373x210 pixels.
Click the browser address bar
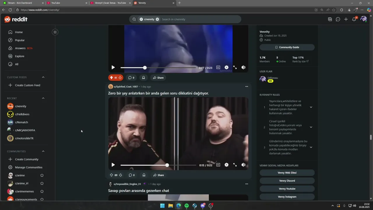[163, 10]
